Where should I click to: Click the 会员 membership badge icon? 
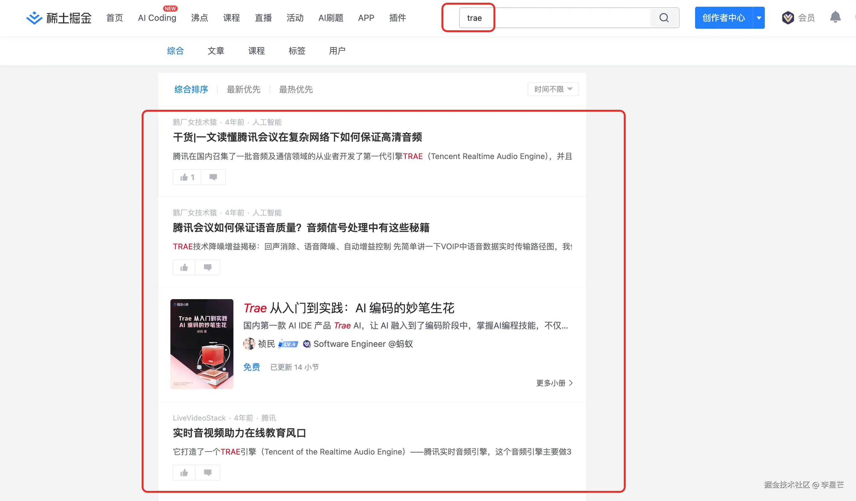tap(789, 18)
